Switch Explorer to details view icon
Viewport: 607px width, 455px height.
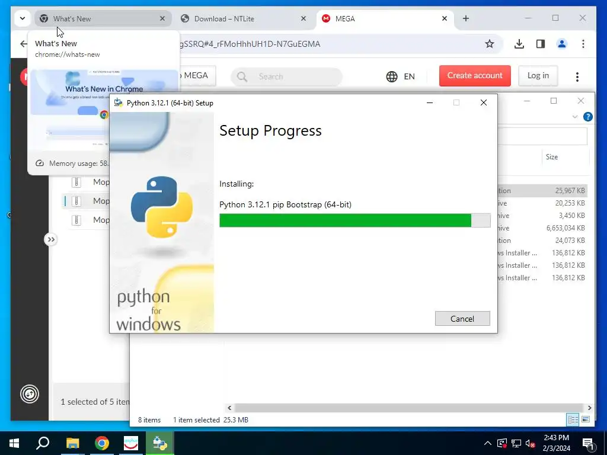pyautogui.click(x=573, y=419)
